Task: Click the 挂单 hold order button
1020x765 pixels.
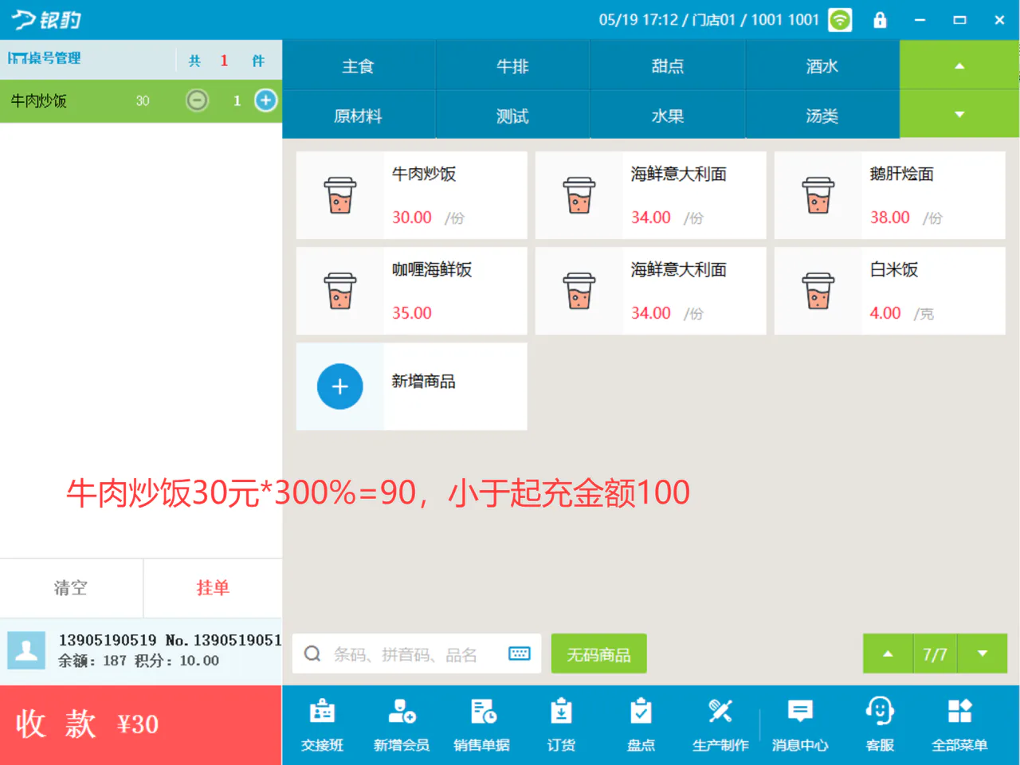Action: [x=213, y=588]
